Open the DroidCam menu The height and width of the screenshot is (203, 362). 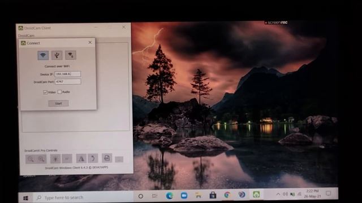(x=27, y=36)
